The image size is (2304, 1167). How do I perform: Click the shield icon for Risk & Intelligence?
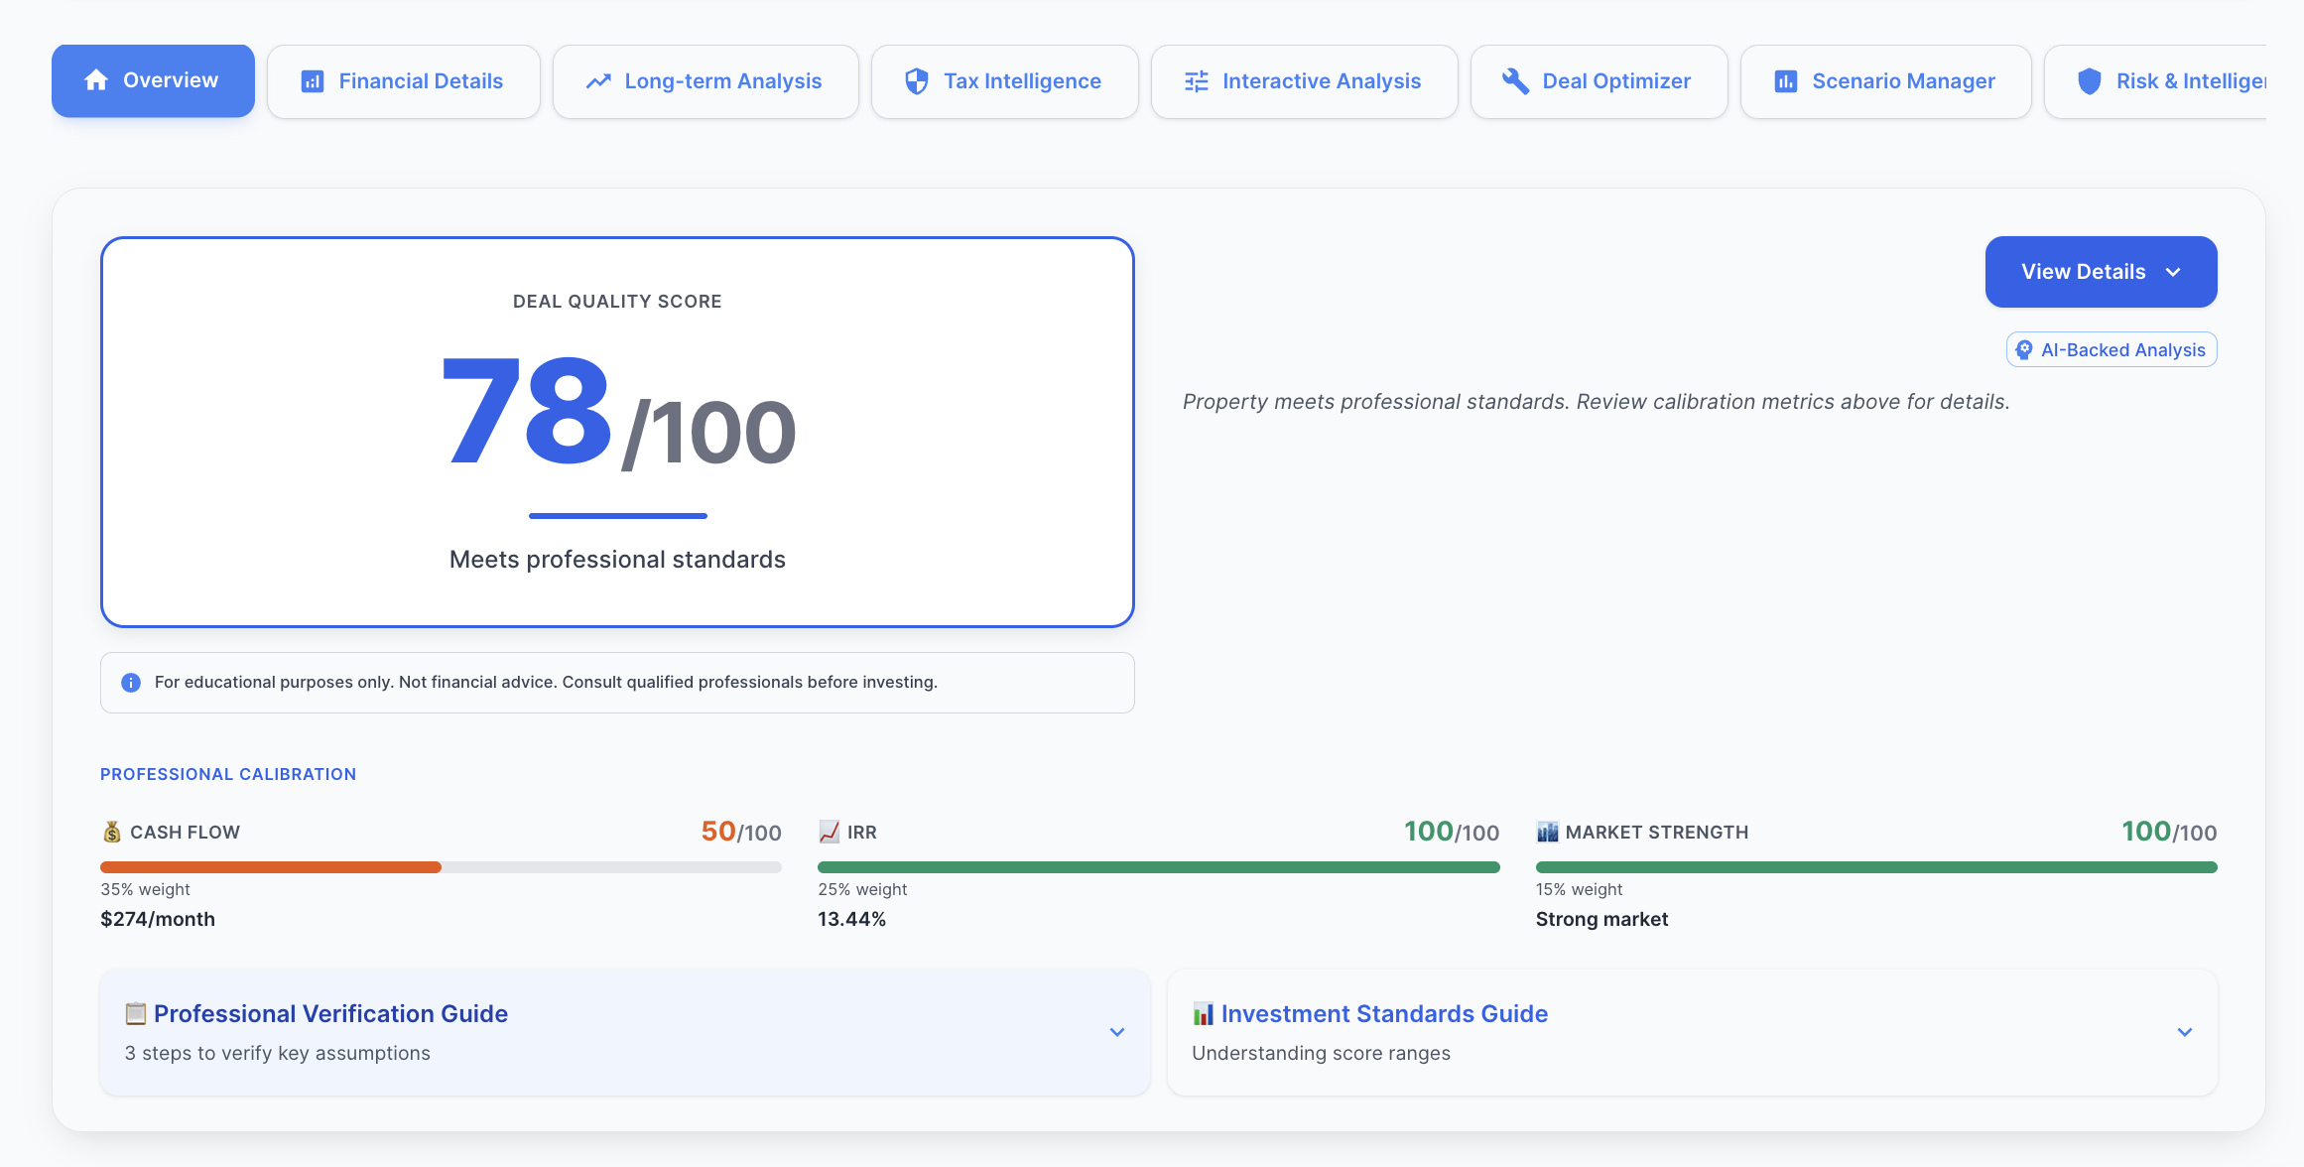tap(2090, 81)
